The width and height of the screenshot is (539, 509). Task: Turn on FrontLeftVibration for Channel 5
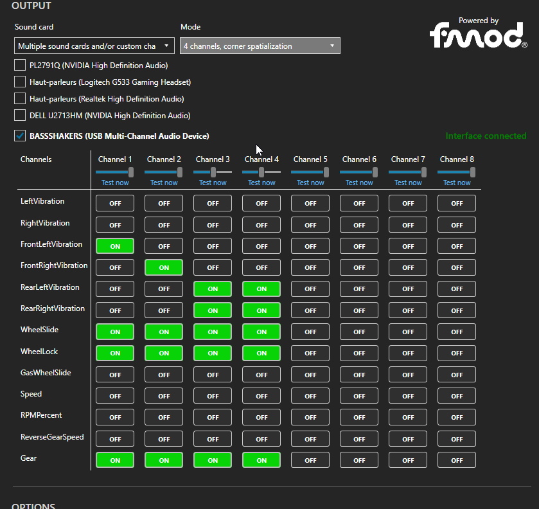point(310,246)
